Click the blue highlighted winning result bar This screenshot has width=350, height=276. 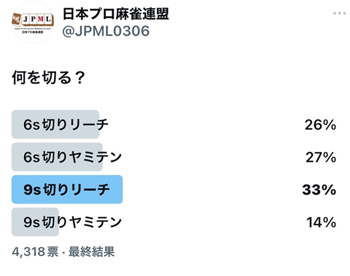coord(67,189)
